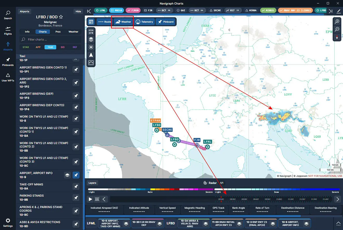Open the Pinboards sidebar section
Viewport: 343px width, 230px height.
8,62
